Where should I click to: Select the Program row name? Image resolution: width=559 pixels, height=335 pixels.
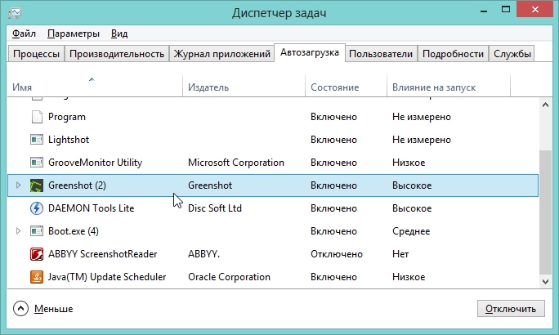pyautogui.click(x=67, y=117)
